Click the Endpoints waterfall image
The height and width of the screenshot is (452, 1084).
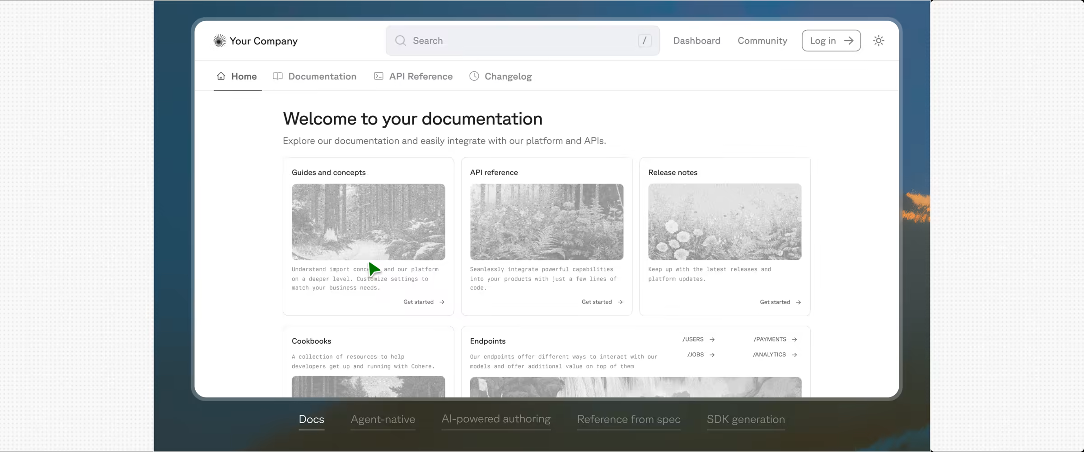pyautogui.click(x=635, y=387)
